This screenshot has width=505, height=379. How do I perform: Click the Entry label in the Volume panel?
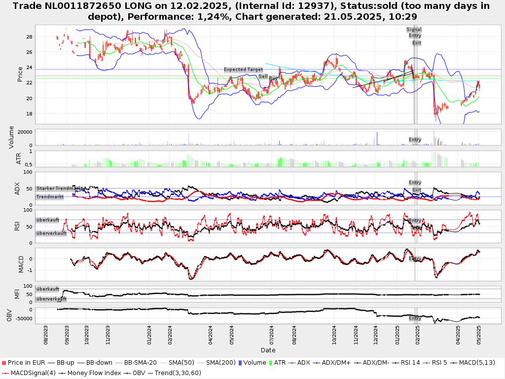point(415,140)
